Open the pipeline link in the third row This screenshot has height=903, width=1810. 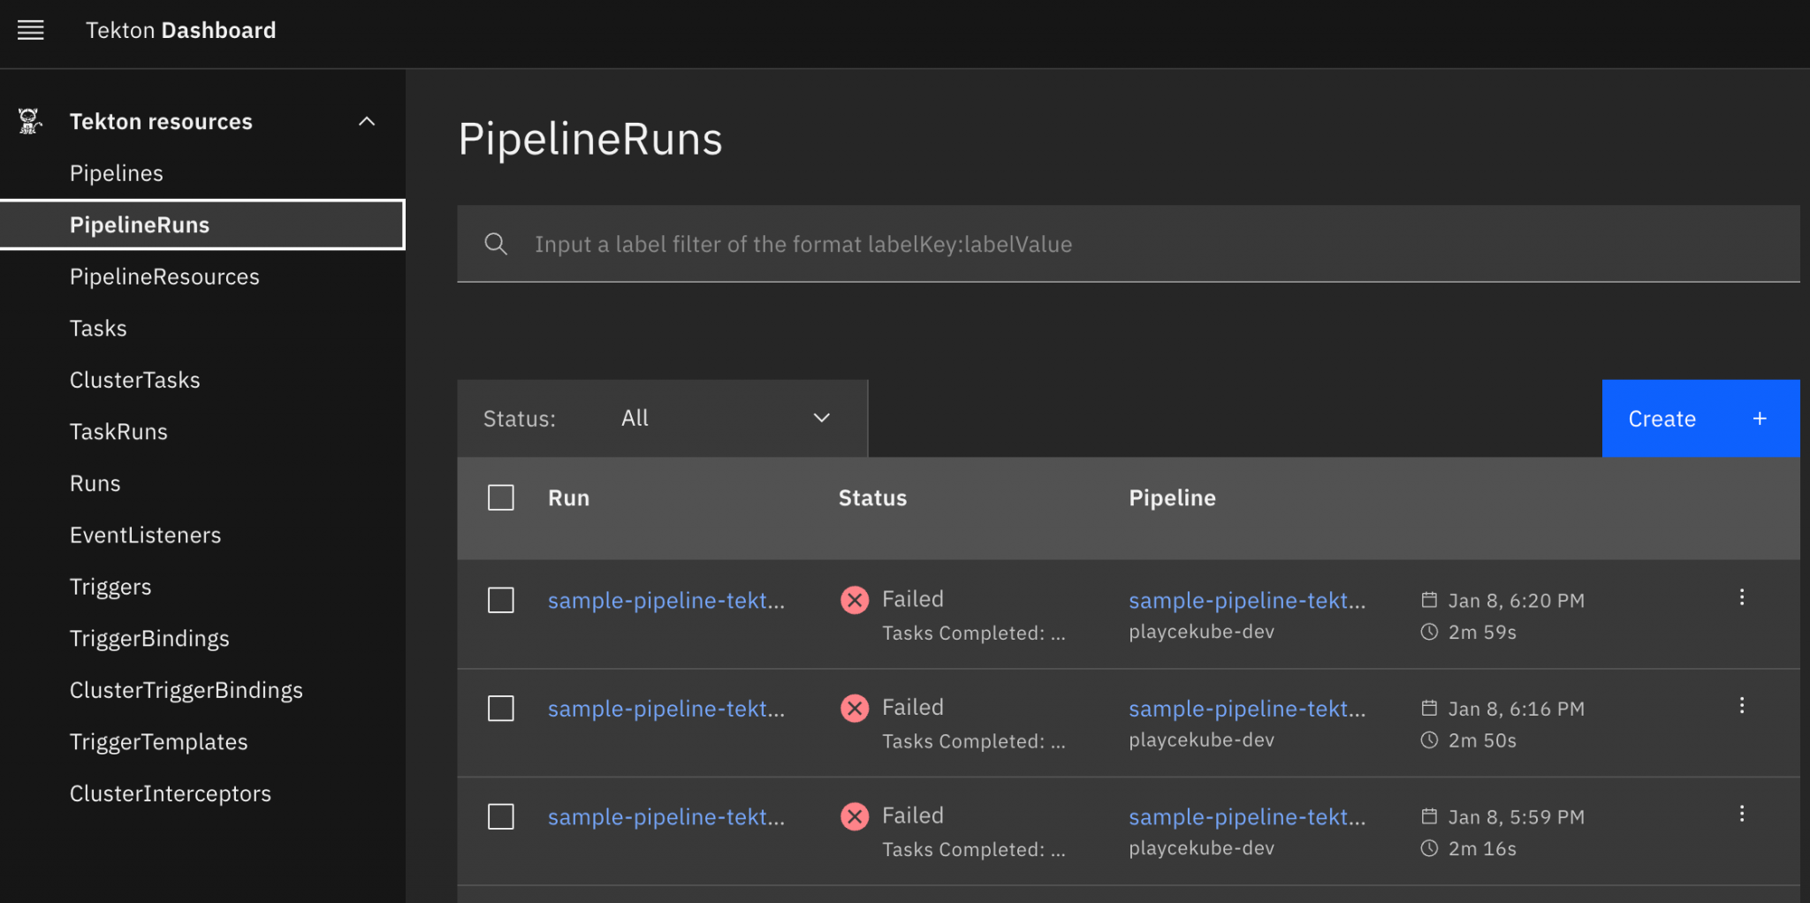pyautogui.click(x=1246, y=817)
